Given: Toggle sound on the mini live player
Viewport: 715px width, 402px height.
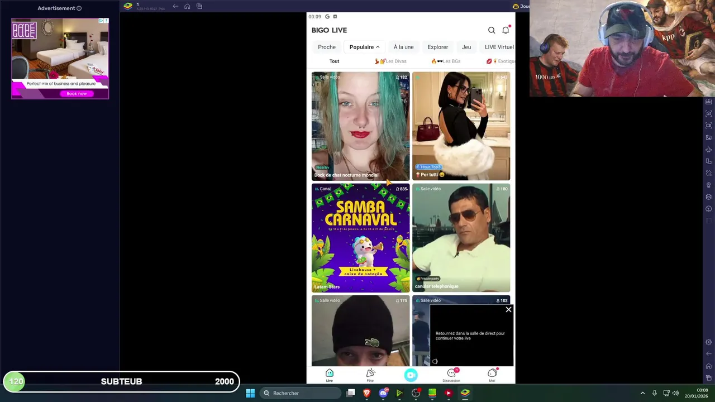Looking at the screenshot, I should (435, 361).
